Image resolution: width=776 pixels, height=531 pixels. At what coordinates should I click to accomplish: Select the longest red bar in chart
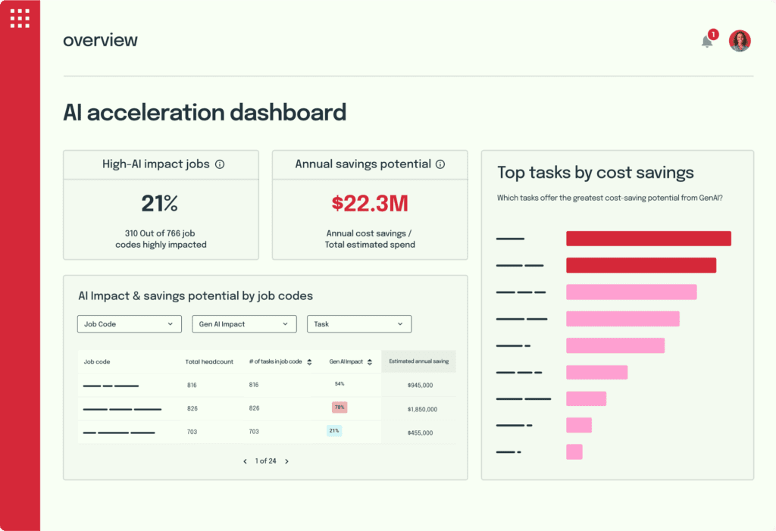pyautogui.click(x=648, y=239)
